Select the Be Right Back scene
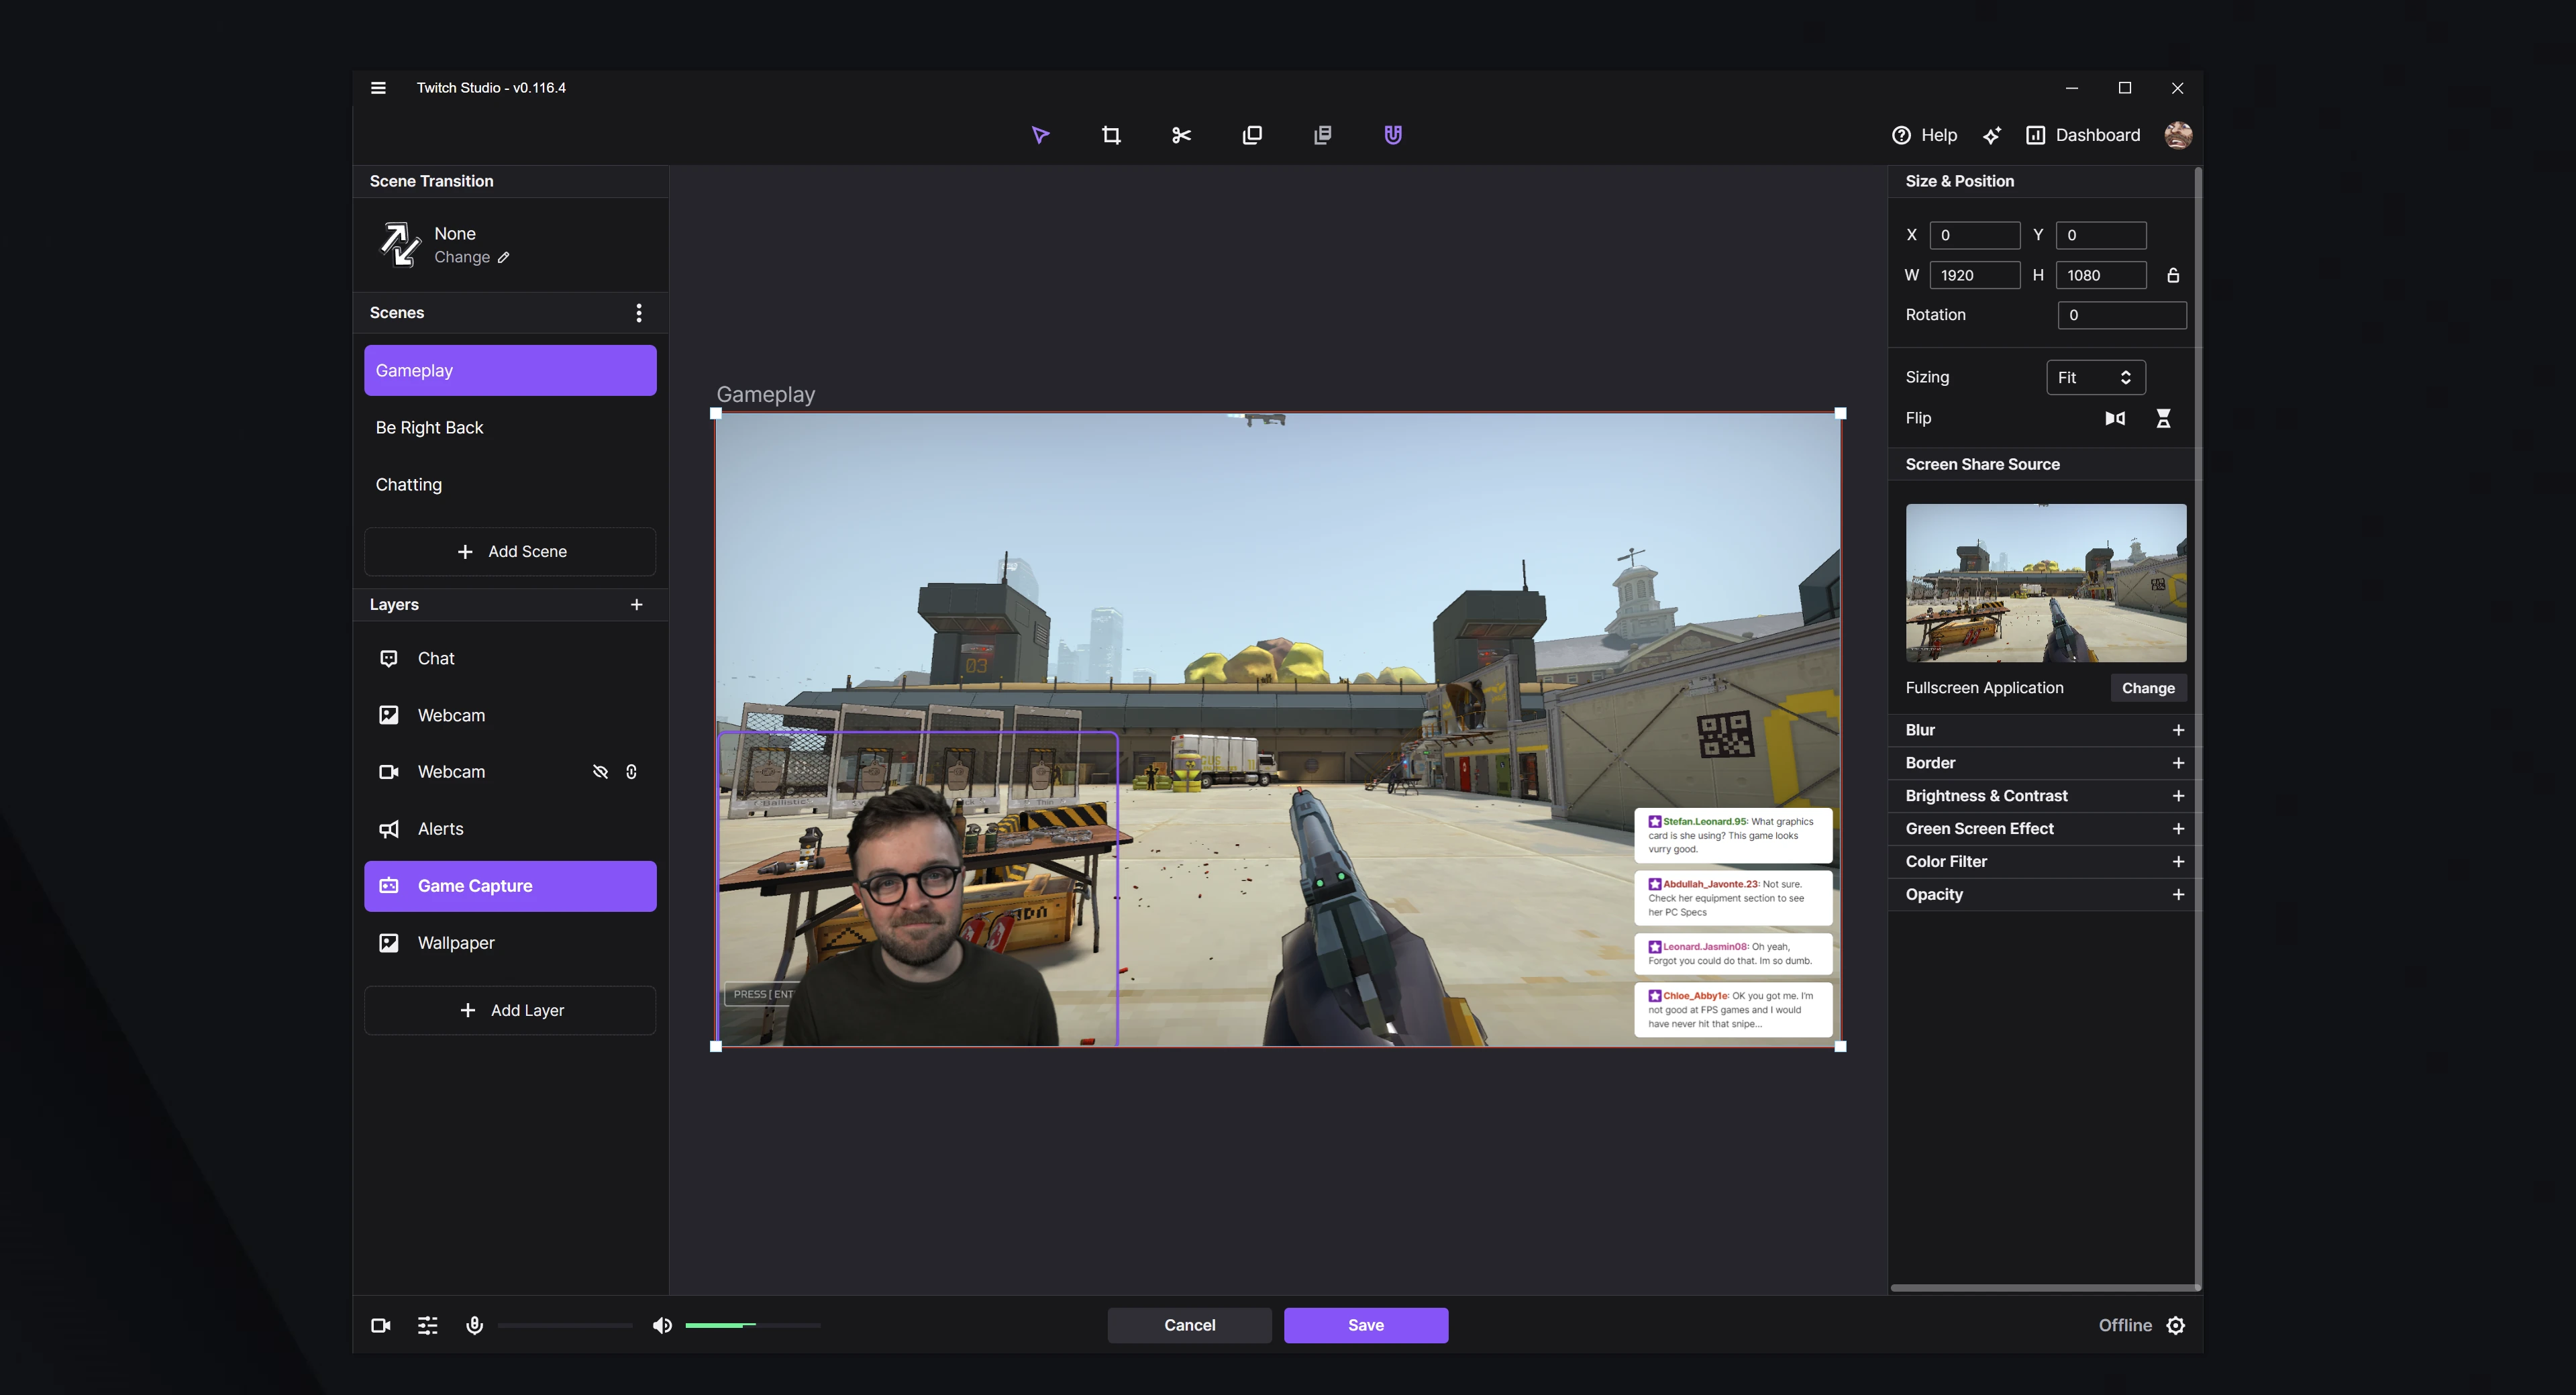Screen dimensions: 2576x1395 (x=510, y=427)
